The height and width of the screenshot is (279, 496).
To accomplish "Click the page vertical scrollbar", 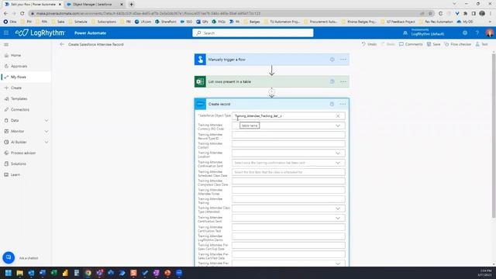I will click(493, 136).
